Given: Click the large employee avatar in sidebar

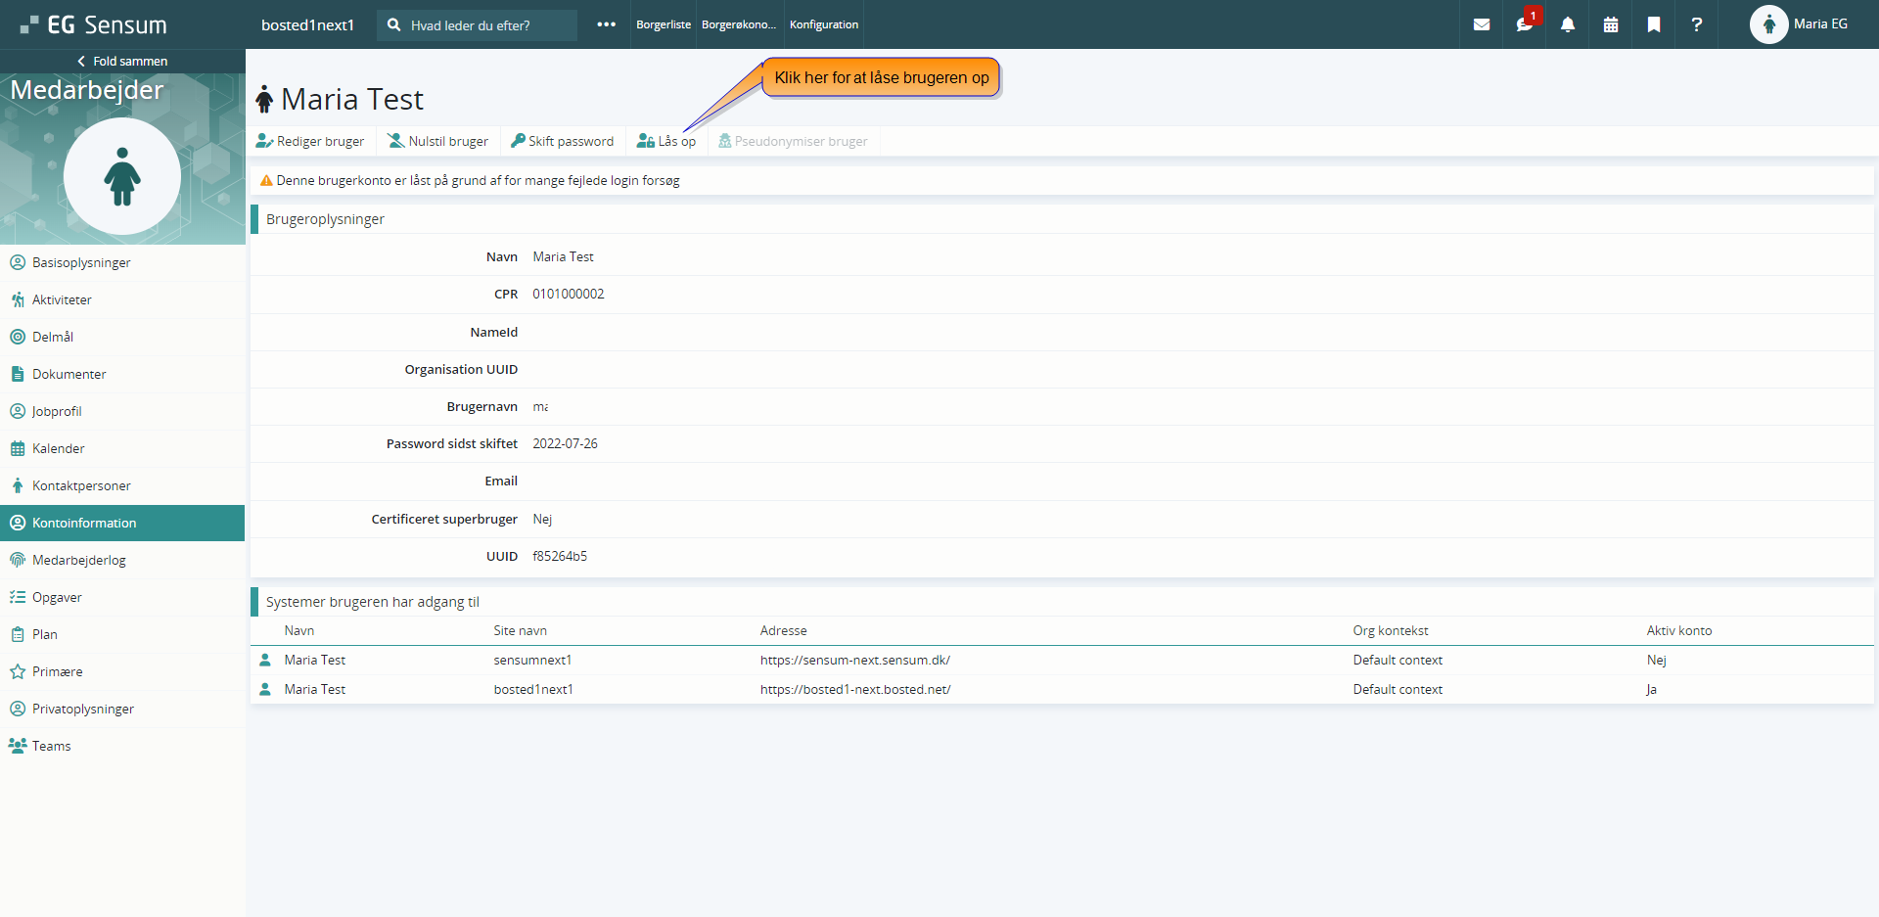Looking at the screenshot, I should [x=122, y=176].
